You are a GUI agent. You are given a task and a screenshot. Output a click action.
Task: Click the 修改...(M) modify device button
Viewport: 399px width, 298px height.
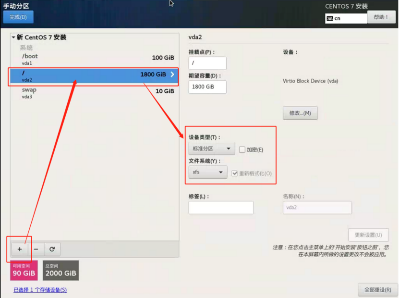point(300,113)
